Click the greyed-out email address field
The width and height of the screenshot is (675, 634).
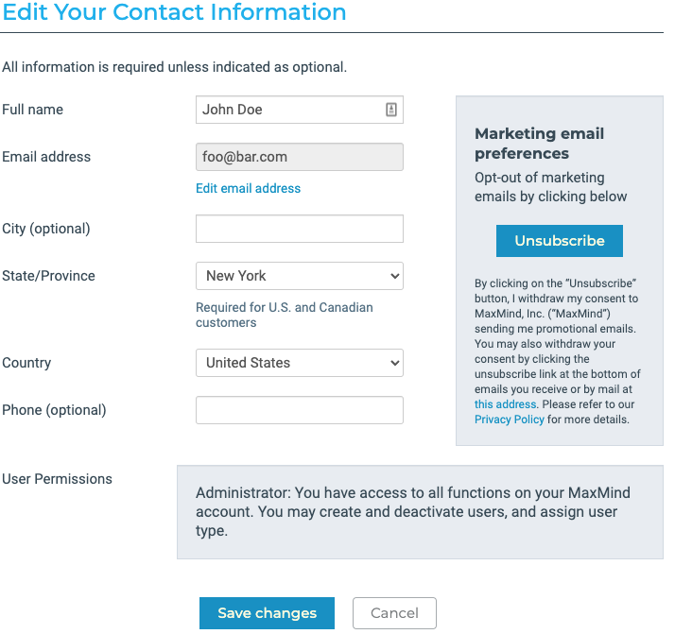[x=299, y=157]
